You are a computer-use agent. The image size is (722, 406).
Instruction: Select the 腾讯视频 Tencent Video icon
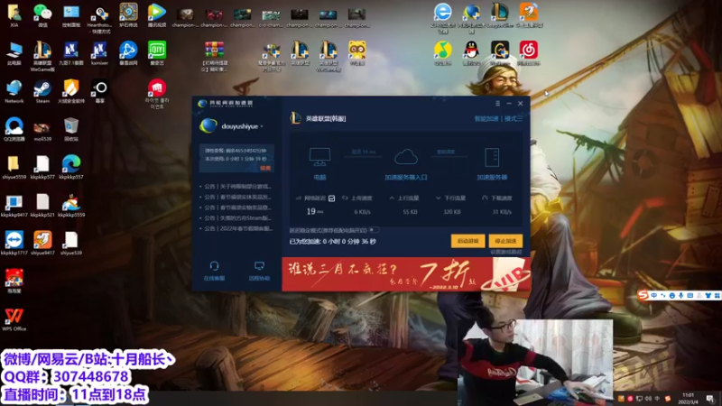point(157,15)
